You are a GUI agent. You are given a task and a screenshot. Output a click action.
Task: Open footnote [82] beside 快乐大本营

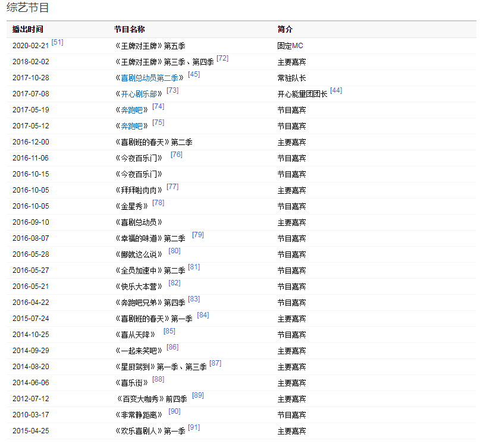174,283
